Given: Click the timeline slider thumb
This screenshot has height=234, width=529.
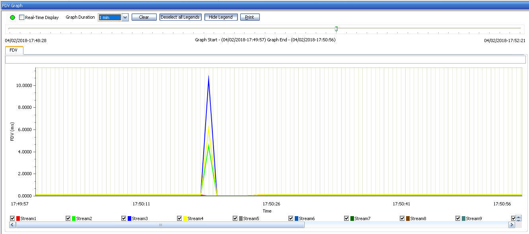Looking at the screenshot, I should [x=336, y=29].
